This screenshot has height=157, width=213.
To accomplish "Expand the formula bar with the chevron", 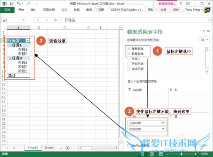I will tap(210, 20).
